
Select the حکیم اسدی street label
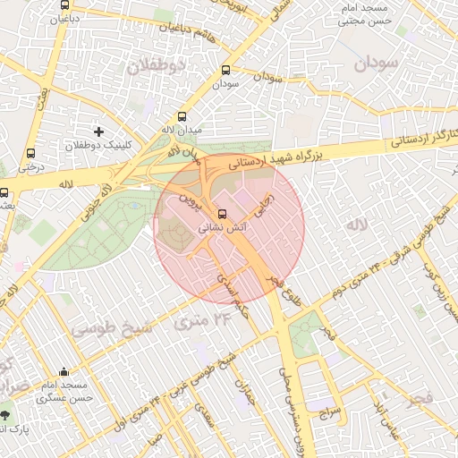233,296
